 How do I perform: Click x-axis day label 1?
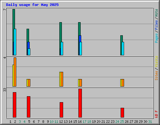click(10, 122)
